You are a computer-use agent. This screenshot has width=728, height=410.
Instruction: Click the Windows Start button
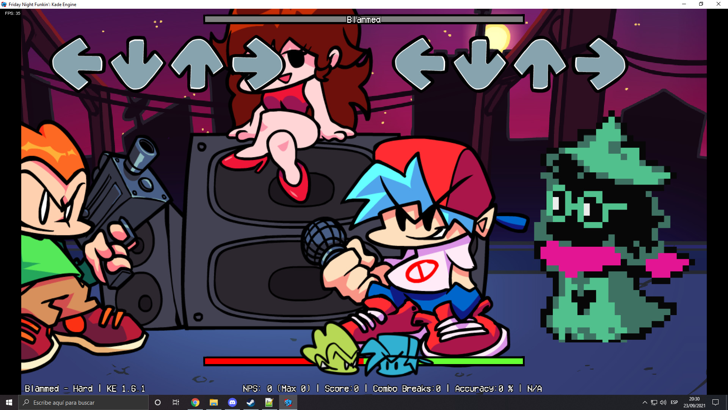coord(9,402)
